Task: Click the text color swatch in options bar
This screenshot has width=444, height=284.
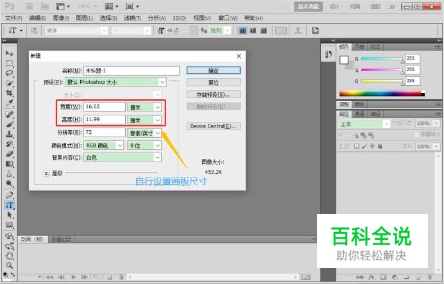Action: [281, 31]
